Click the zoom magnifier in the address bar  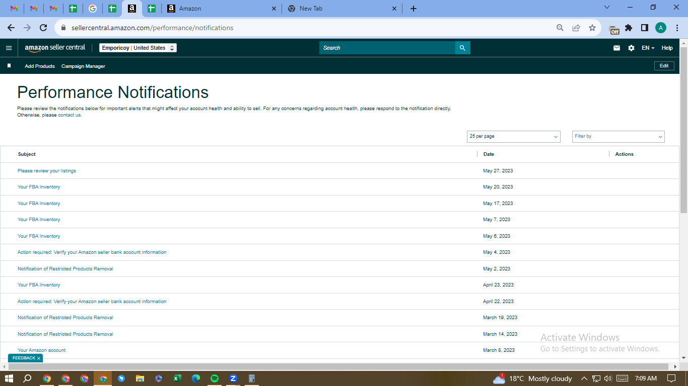click(560, 28)
